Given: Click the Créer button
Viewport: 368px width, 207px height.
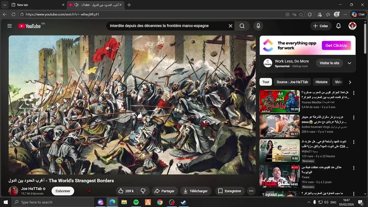Looking at the screenshot, I should pos(321,26).
